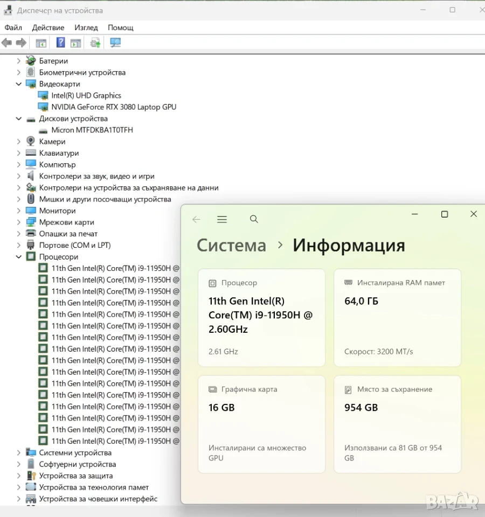This screenshot has height=517, width=485.
Task: Click the forward arrow toolbar icon
Action: click(21, 43)
